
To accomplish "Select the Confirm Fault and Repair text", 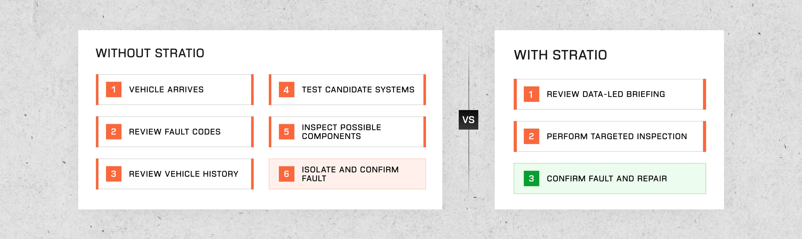I will (x=607, y=179).
